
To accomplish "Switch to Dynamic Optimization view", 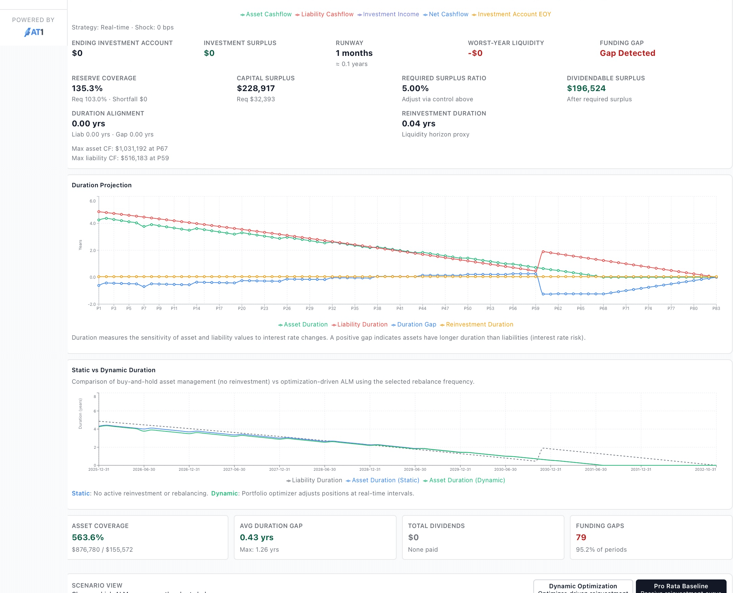I will pos(583,586).
